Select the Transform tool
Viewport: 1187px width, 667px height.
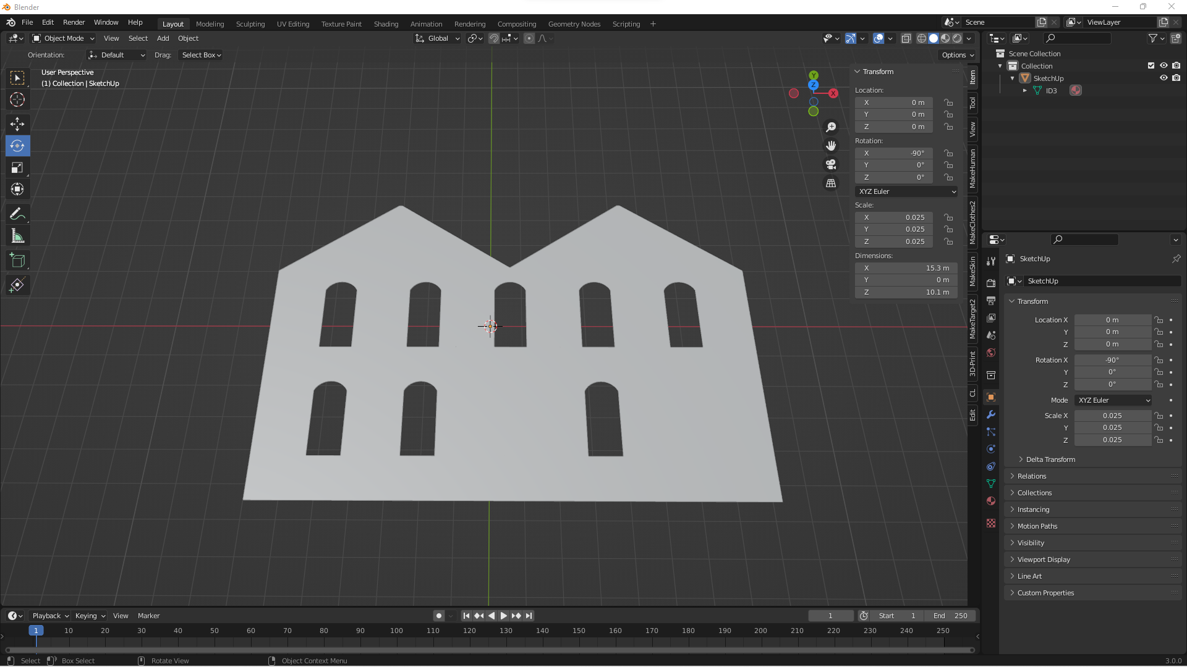pos(17,189)
